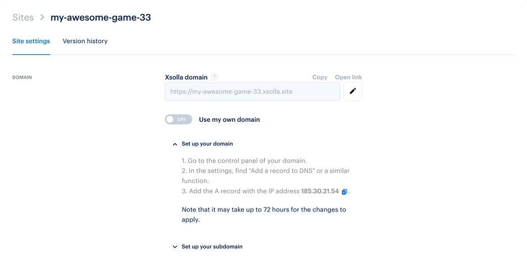Click the 'Use my own domain' label
Image resolution: width=527 pixels, height=258 pixels.
(229, 119)
